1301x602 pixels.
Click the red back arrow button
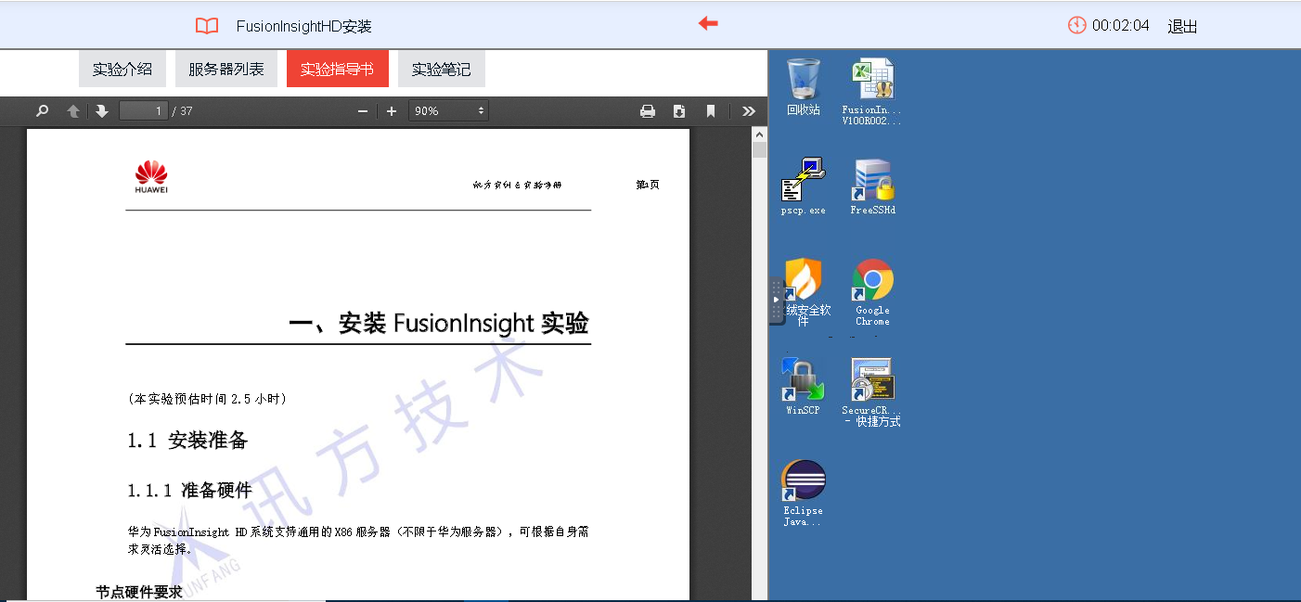707,25
